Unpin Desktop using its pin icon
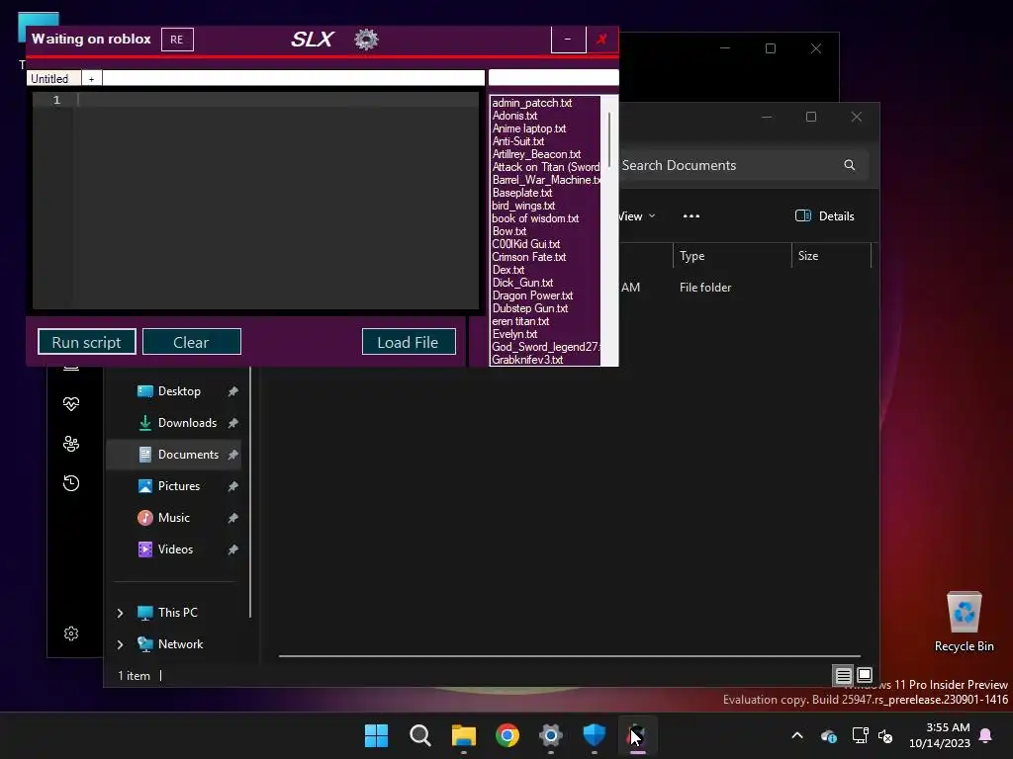Screen dimensions: 1013x759 click(233, 391)
